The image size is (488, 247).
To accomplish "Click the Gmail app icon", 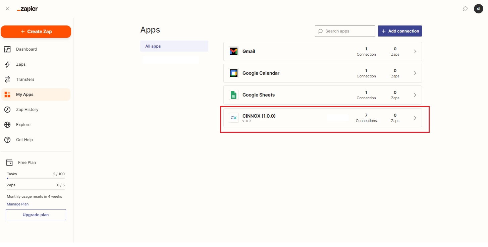I will point(233,51).
